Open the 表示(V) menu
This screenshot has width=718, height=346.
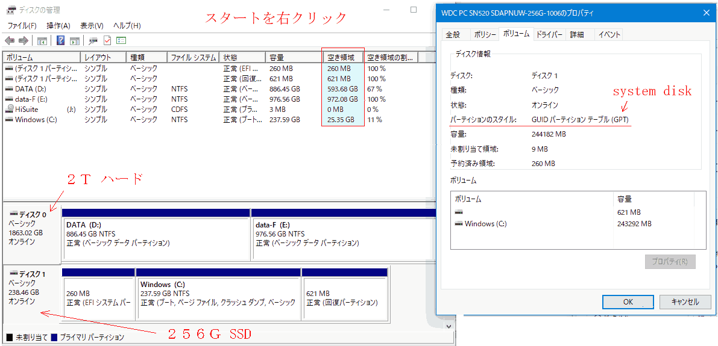(92, 26)
